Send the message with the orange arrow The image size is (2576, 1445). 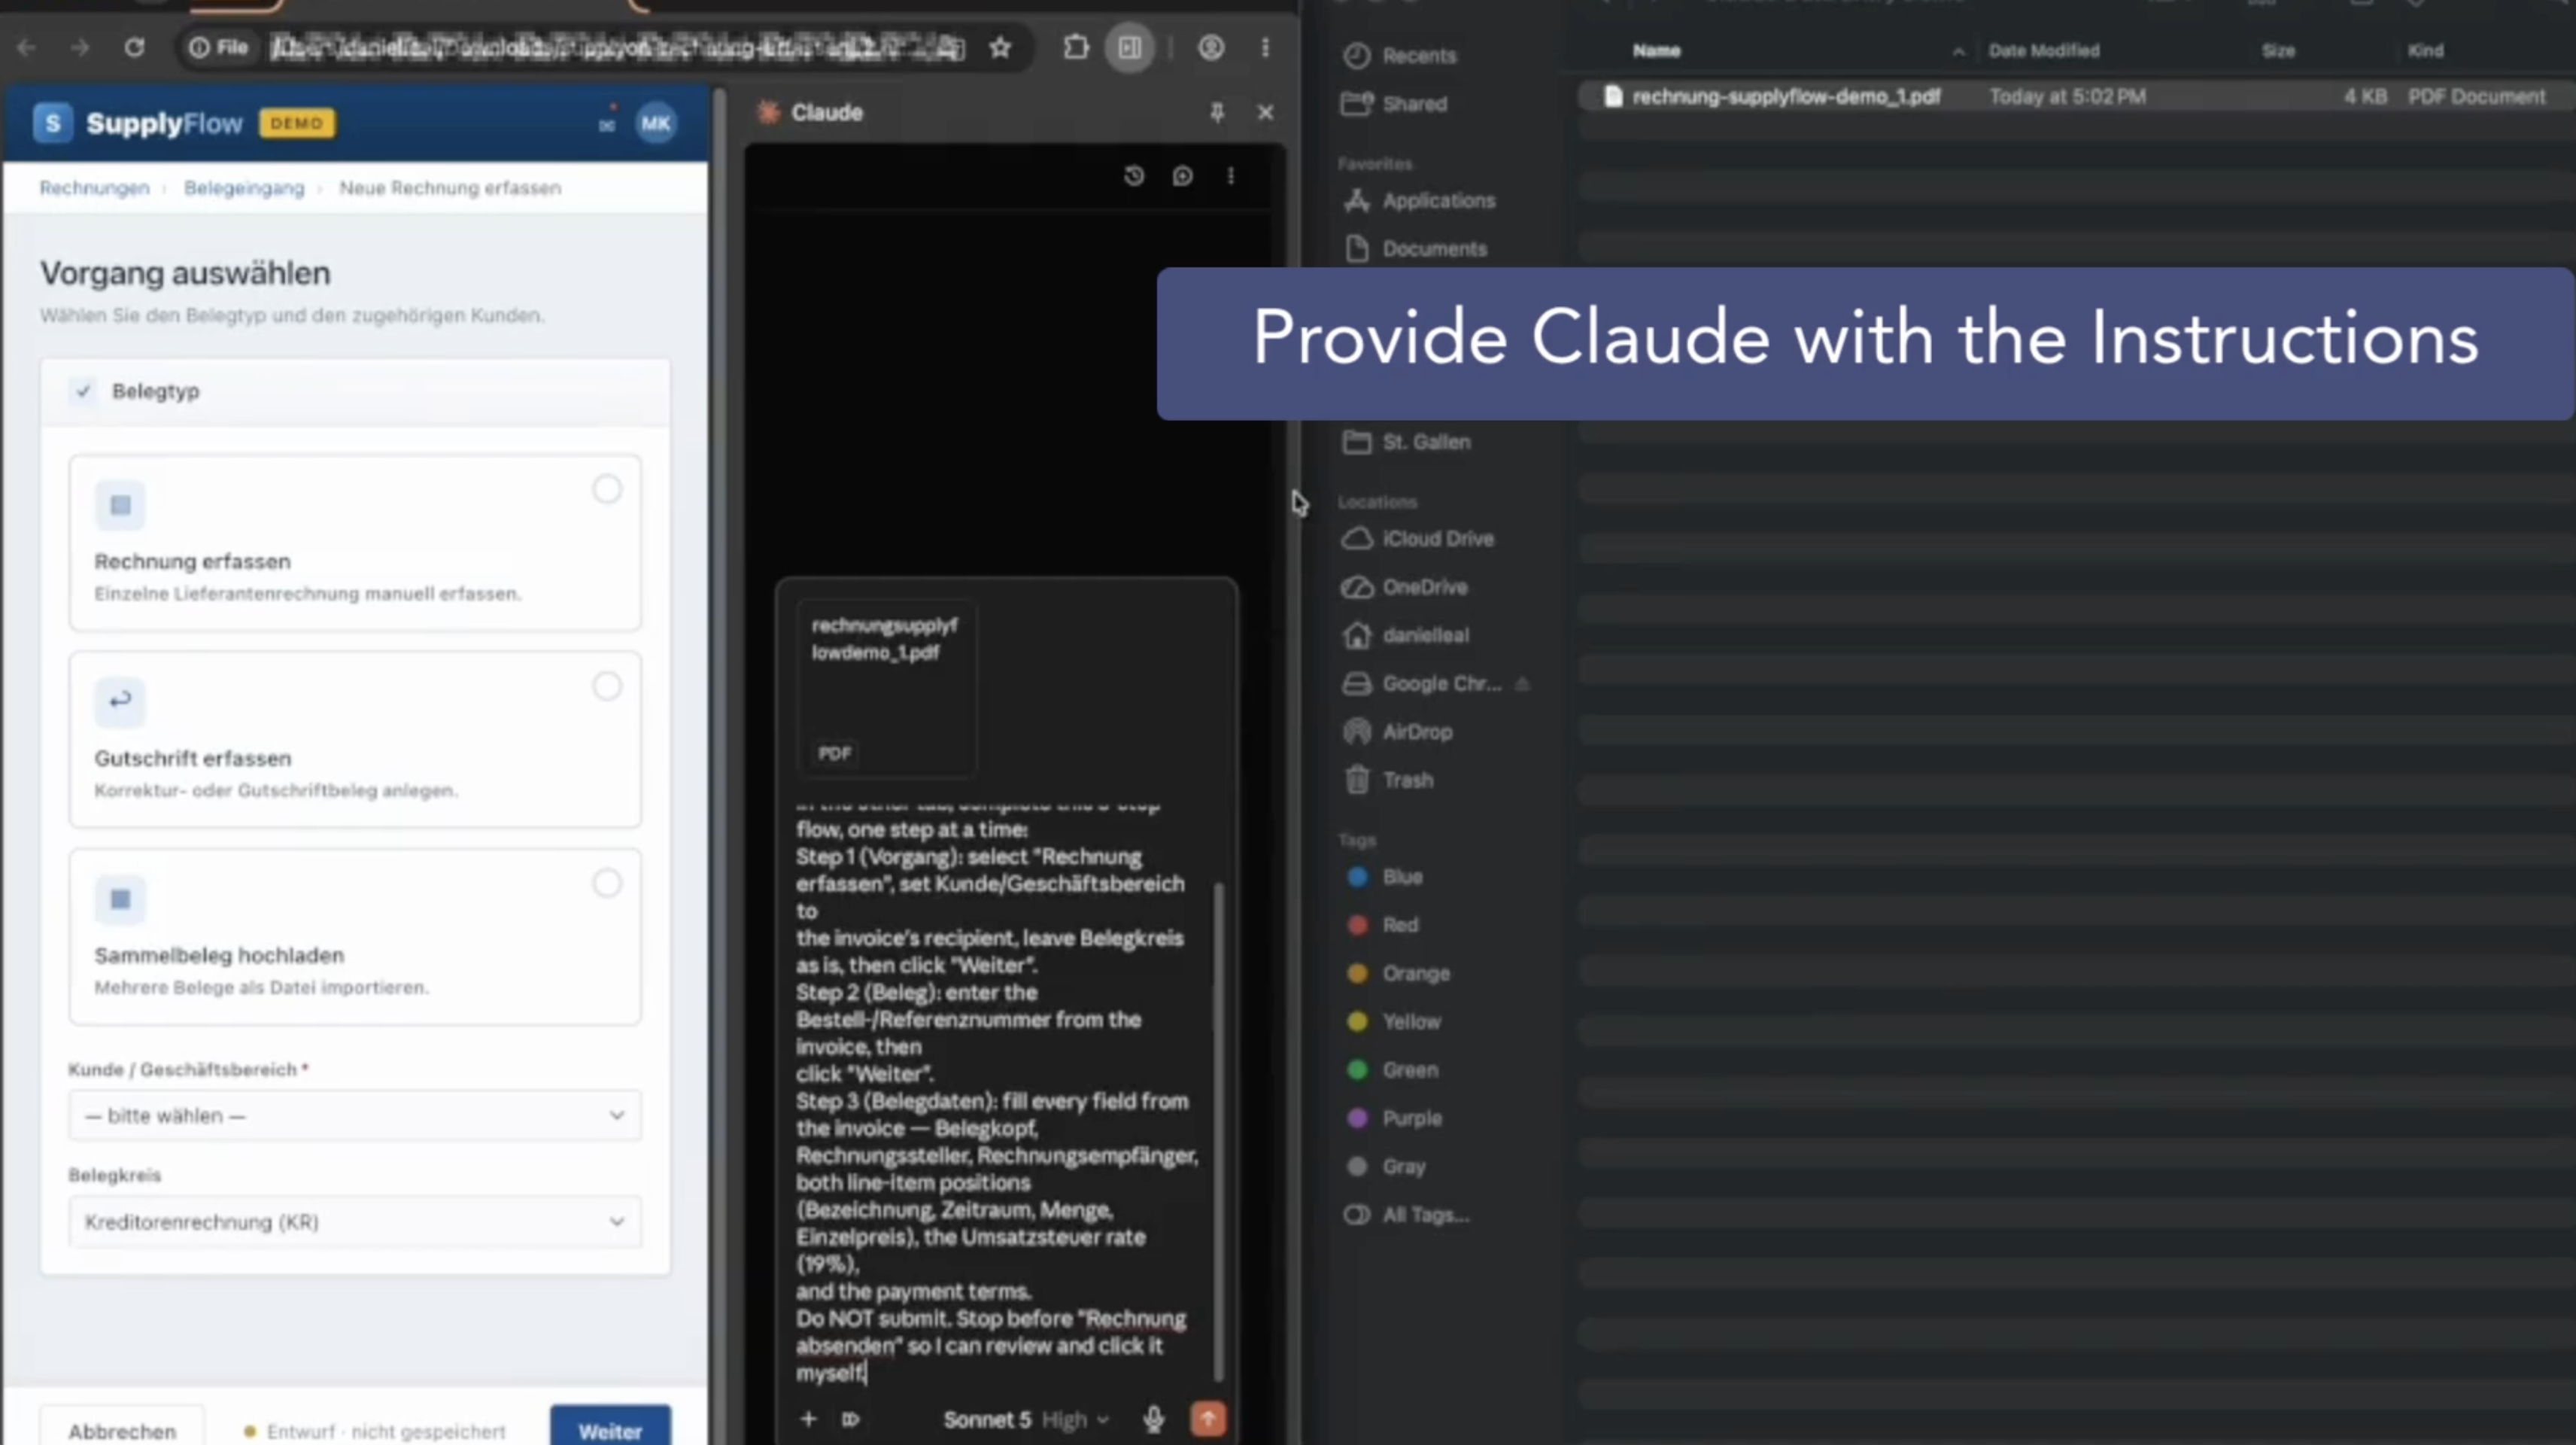pos(1208,1419)
